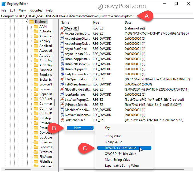Image resolution: width=194 pixels, height=172 pixels.
Task: Expand the Browser Helper key
Action: coord(31,89)
